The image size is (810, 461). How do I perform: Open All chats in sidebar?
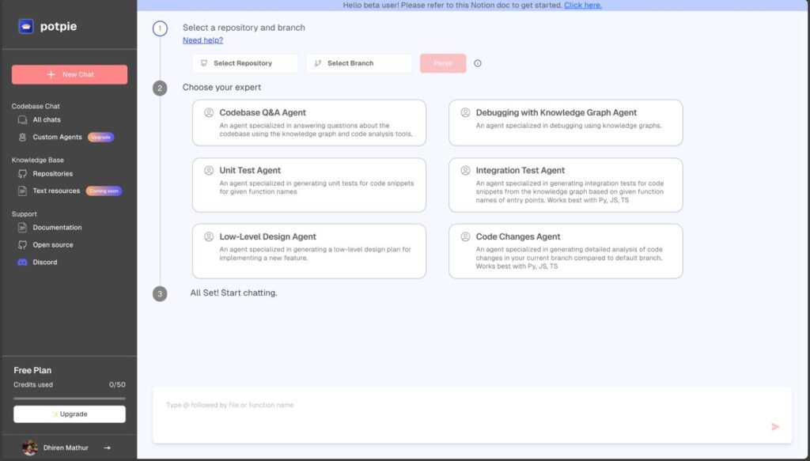[47, 119]
